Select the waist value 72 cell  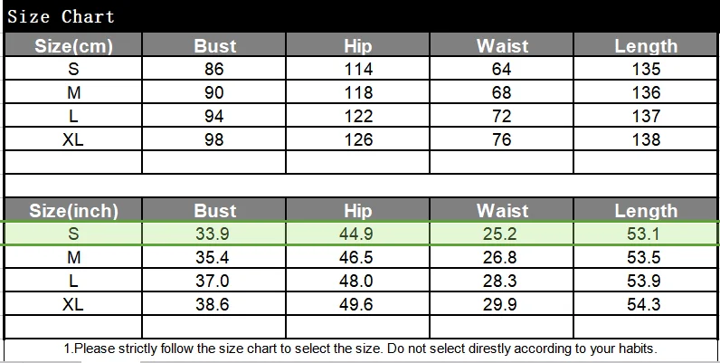click(x=501, y=116)
